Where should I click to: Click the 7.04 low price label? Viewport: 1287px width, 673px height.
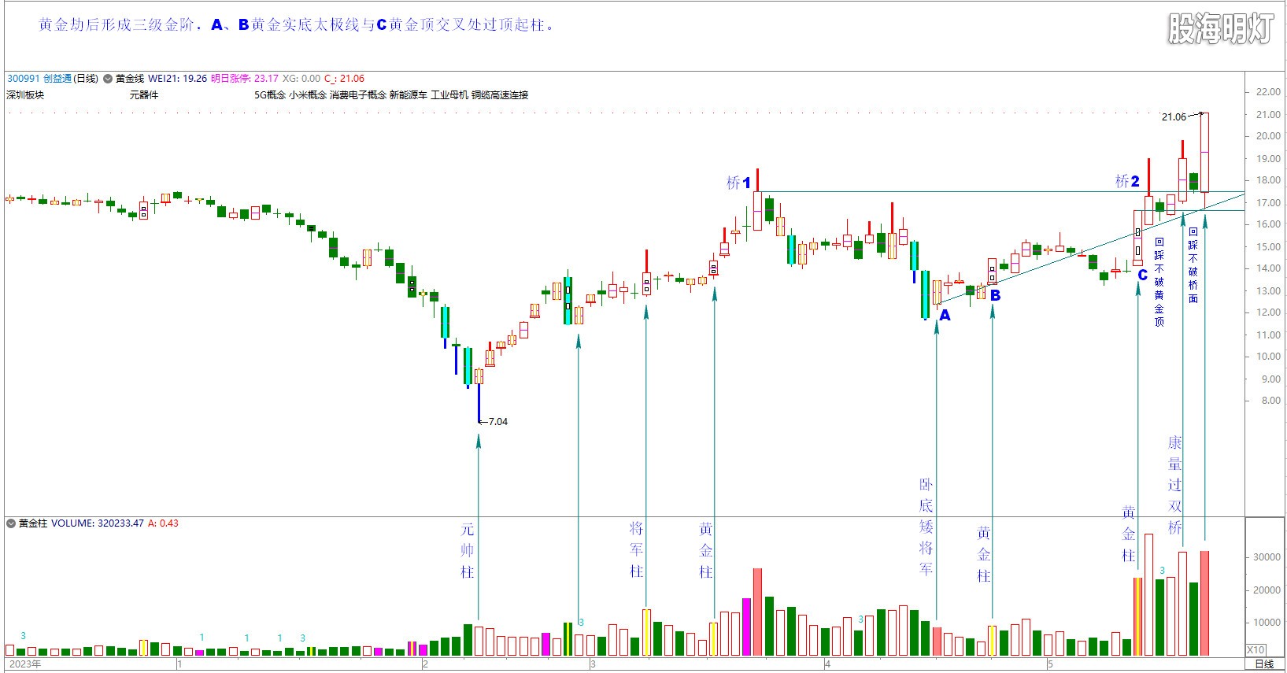498,422
